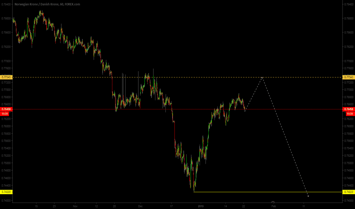Click 0.76000 on the left price axis
This screenshot has height=209, width=355.
tap(6, 126)
